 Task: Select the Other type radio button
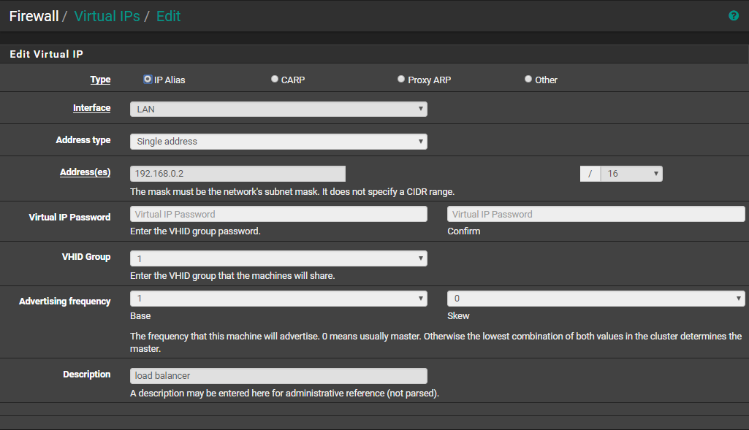click(528, 80)
